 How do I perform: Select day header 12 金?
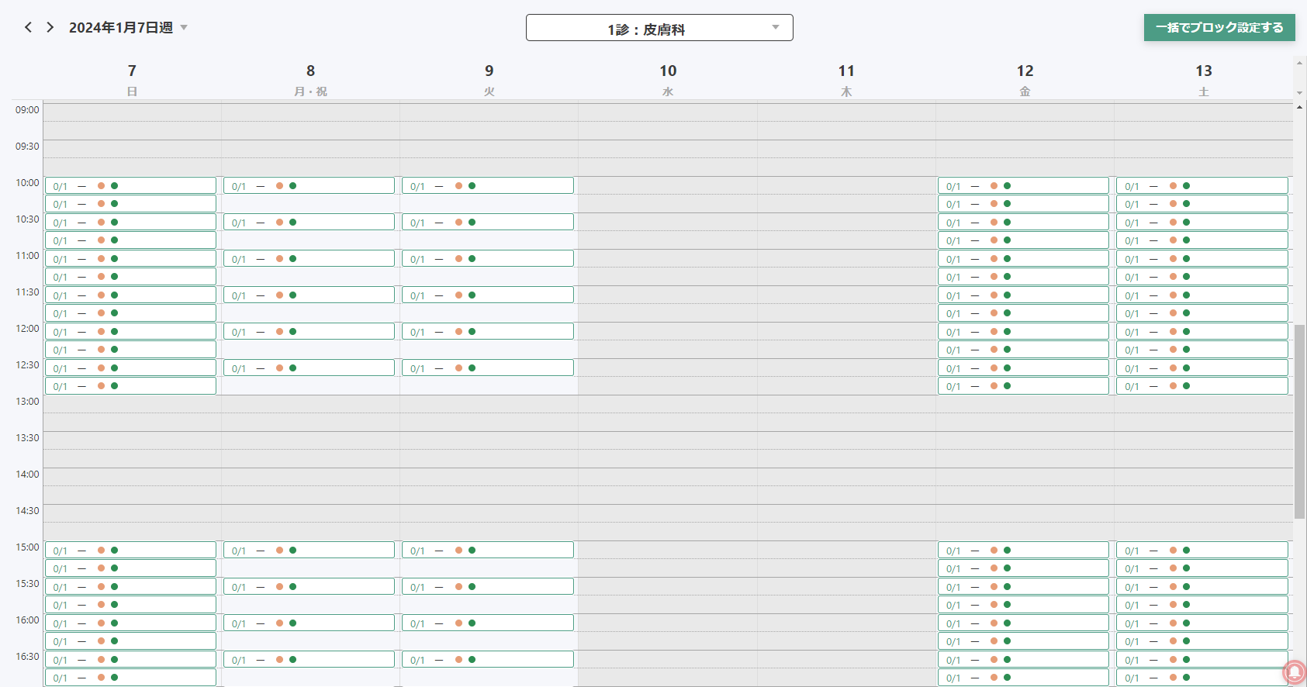(x=1025, y=80)
